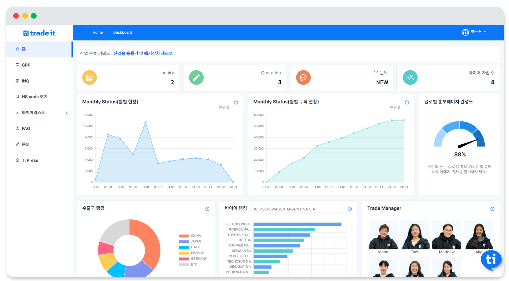Click the orange 1:1 문의 chat icon
Screen dimensions: 509x281
point(303,77)
